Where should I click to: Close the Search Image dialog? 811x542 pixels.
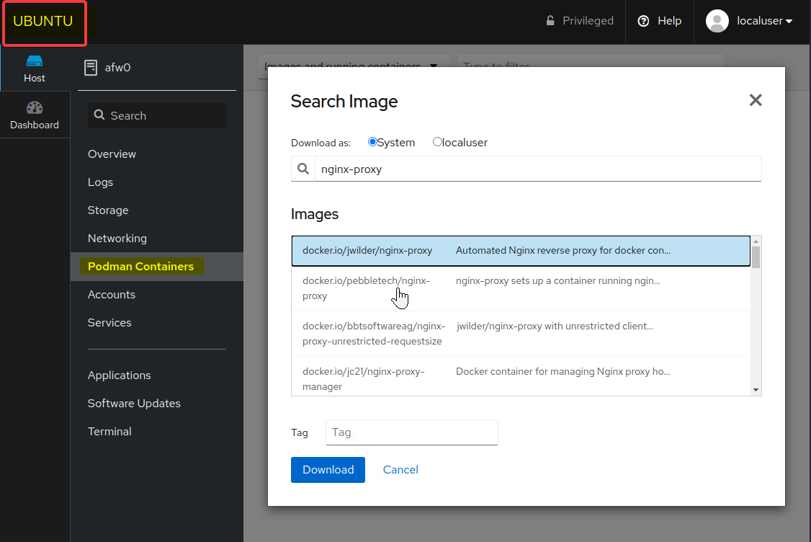(x=755, y=100)
